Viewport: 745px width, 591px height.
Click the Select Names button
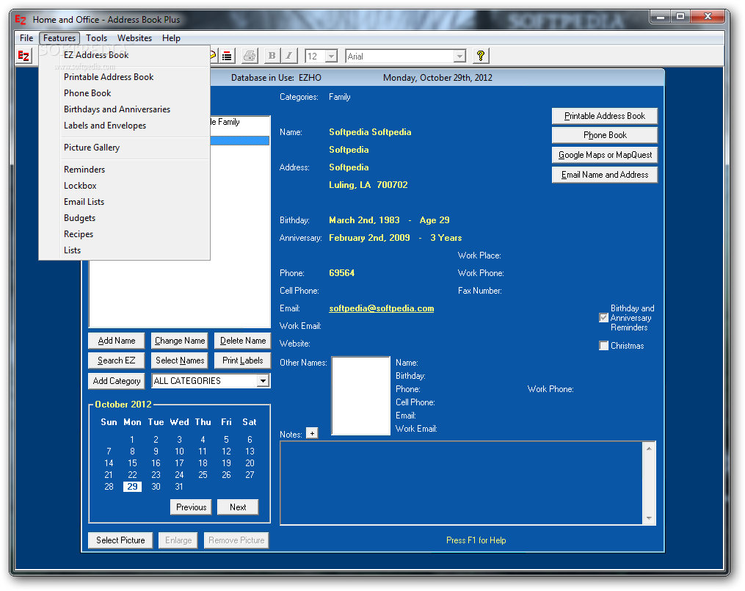(x=180, y=360)
